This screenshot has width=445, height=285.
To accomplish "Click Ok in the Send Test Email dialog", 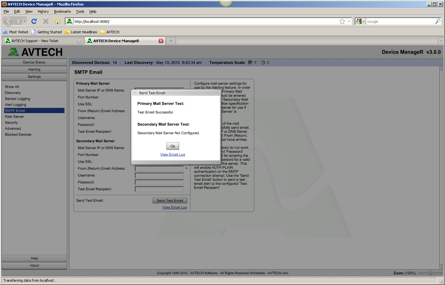I will pyautogui.click(x=173, y=146).
